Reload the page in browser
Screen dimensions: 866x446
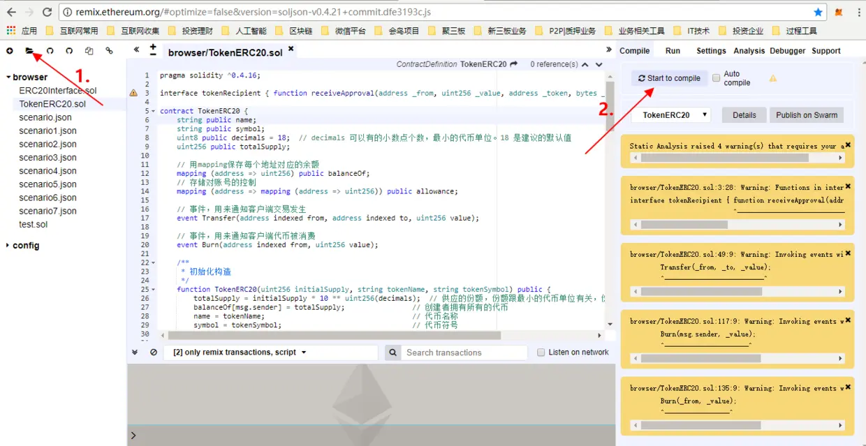tap(47, 12)
